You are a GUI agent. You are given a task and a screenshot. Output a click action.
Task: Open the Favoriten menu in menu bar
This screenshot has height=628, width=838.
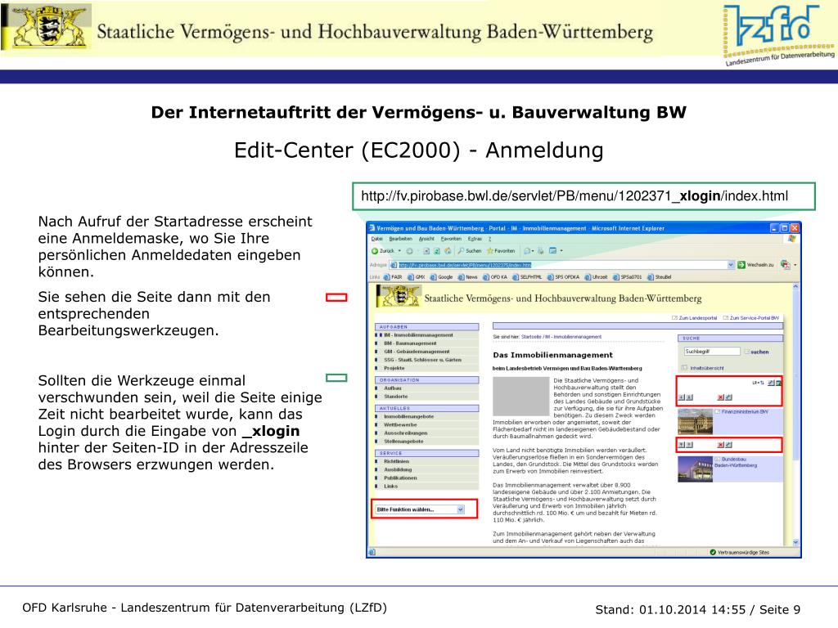(453, 238)
